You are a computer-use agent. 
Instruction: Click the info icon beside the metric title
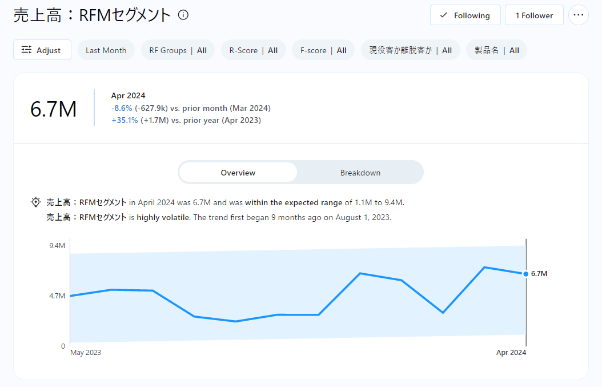pyautogui.click(x=183, y=15)
